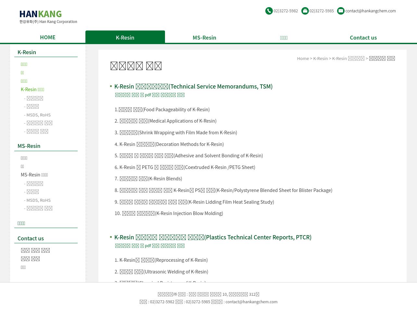Screen dimensions: 417x313
Task: Open MSDS, RoHS under K-Resin sidebar
Action: point(37,115)
